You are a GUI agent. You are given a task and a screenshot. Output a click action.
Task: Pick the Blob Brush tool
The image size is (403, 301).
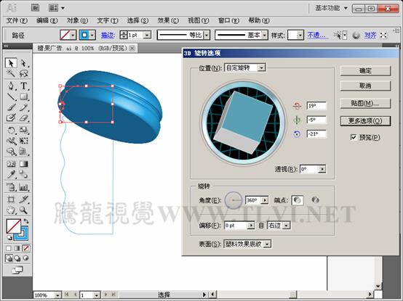(x=11, y=117)
